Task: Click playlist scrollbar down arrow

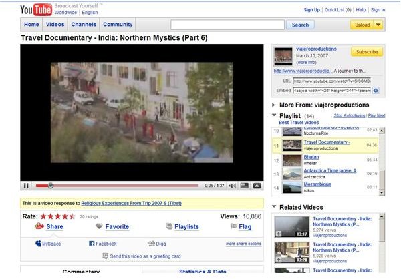Action: click(382, 192)
